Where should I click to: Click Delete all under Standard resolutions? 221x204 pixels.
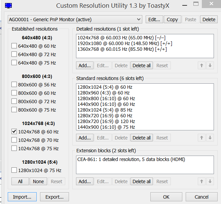pyautogui.click(x=141, y=138)
